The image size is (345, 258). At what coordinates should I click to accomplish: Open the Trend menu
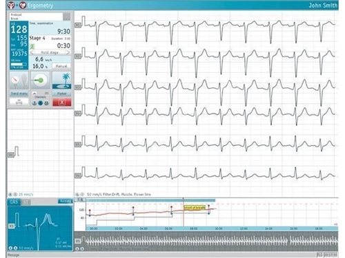19,94
